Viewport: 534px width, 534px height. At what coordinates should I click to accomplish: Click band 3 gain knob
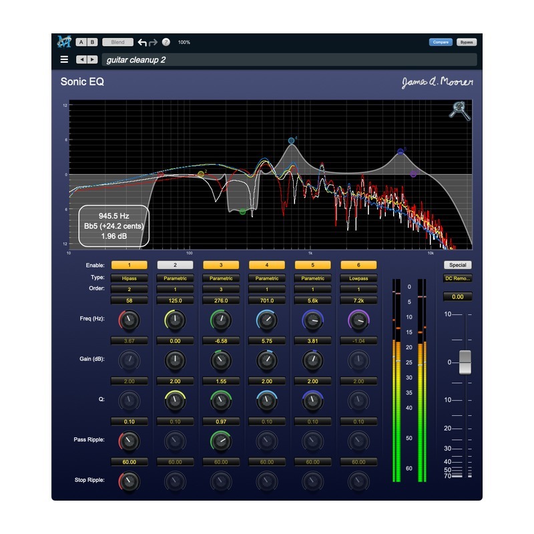click(221, 360)
